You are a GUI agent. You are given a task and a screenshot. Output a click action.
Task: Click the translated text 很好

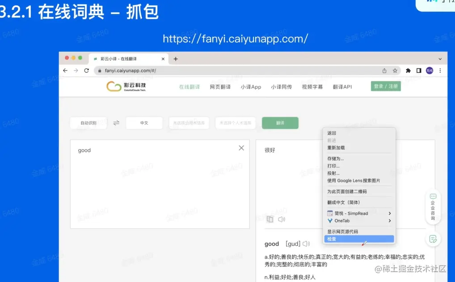(270, 150)
